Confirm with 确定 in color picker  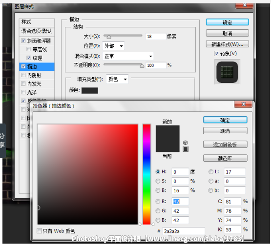click(225, 120)
